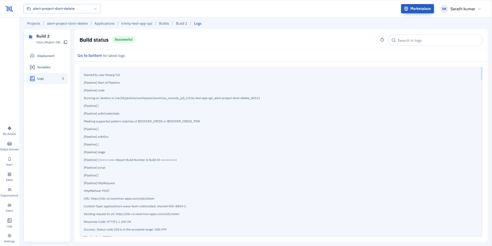492x246 pixels.
Task: Open the alert-project-dont-delete project dropdown
Action: tap(62, 9)
